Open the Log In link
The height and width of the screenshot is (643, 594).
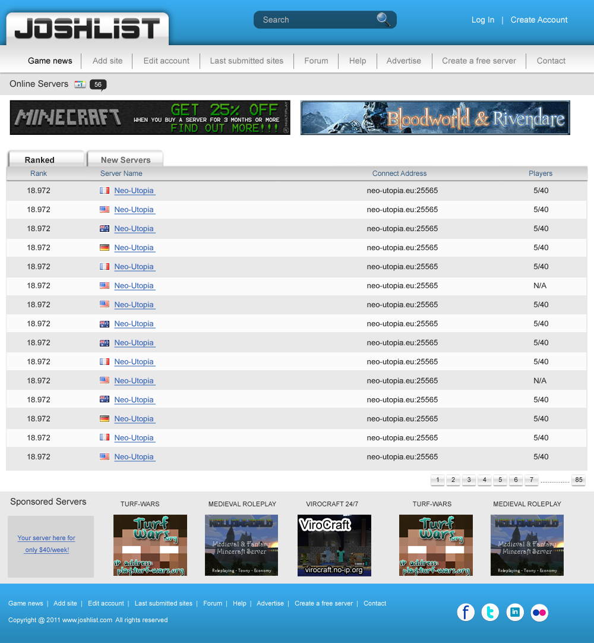coord(482,20)
